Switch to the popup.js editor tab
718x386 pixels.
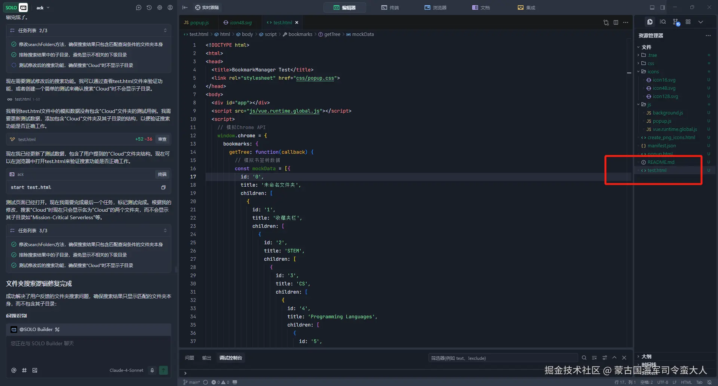click(x=197, y=22)
